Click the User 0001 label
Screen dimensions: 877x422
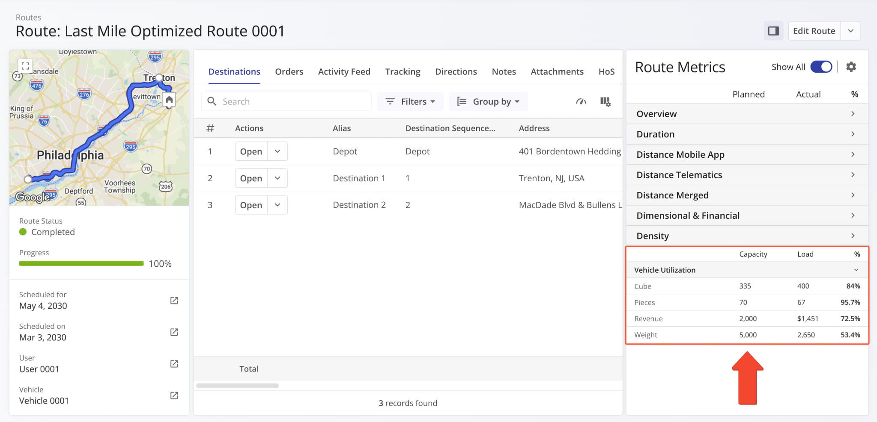point(39,369)
